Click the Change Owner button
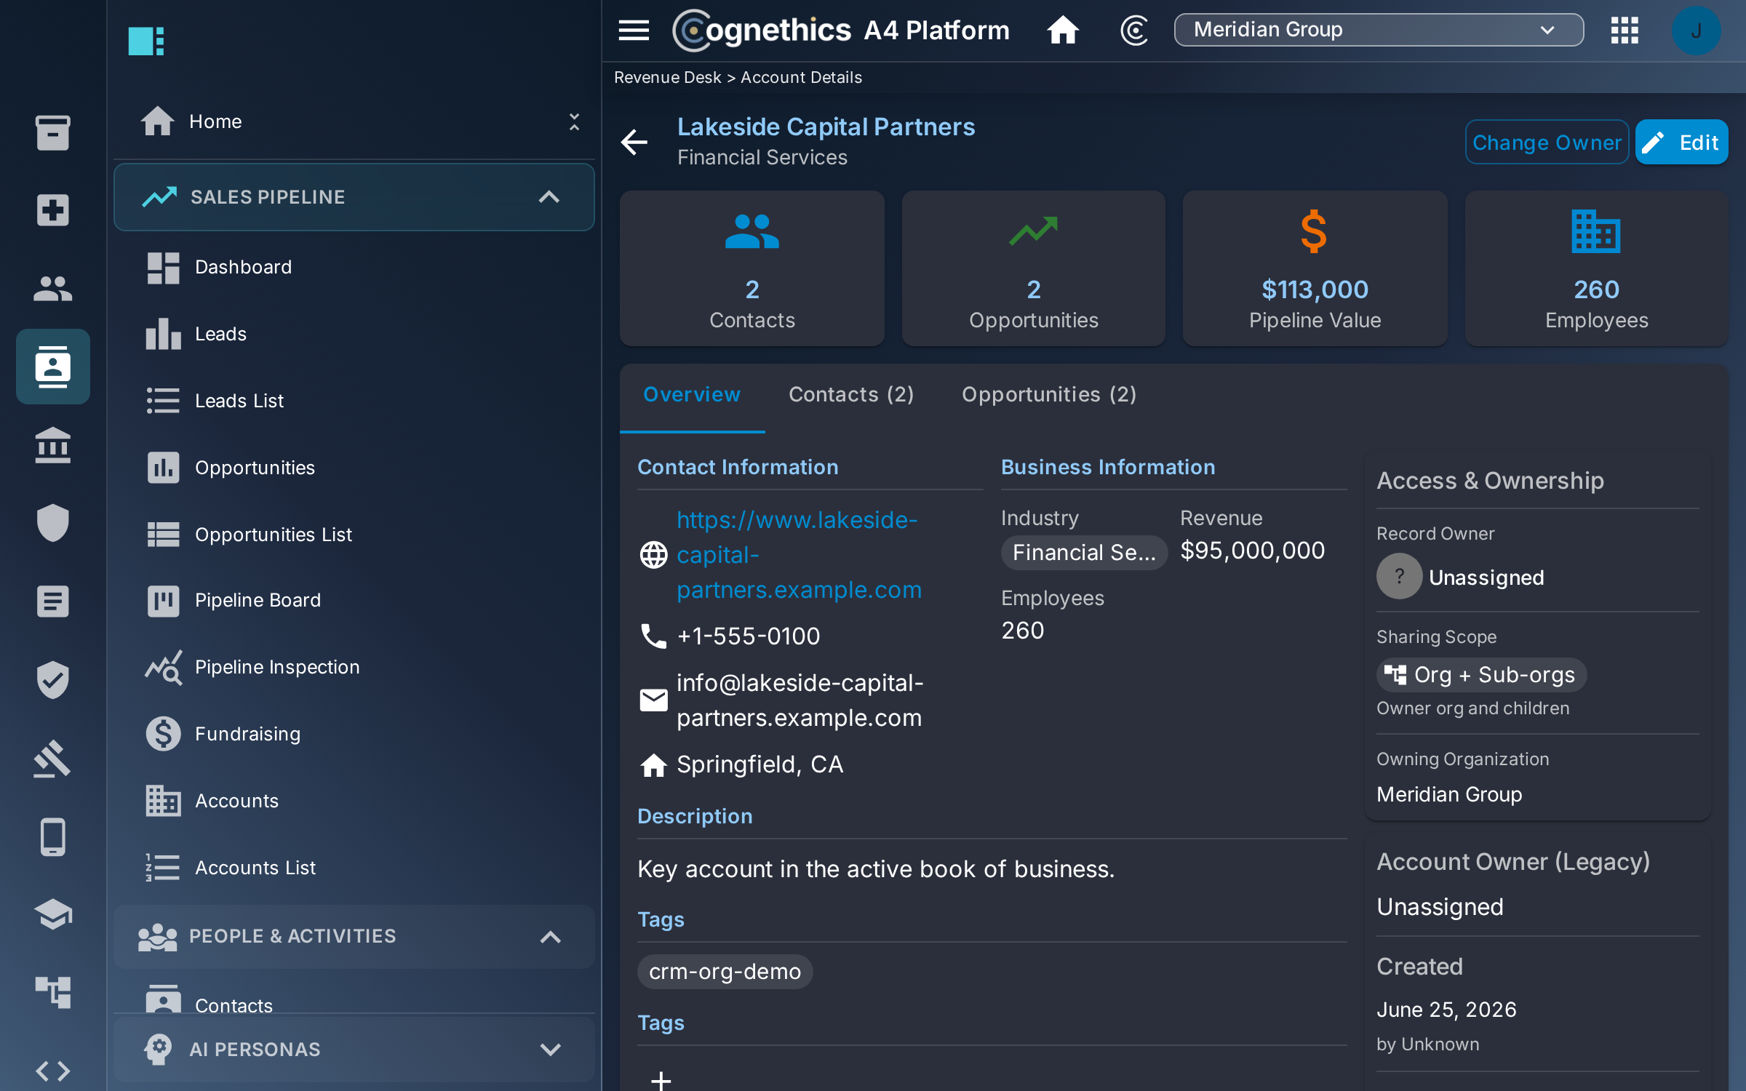 pos(1547,142)
